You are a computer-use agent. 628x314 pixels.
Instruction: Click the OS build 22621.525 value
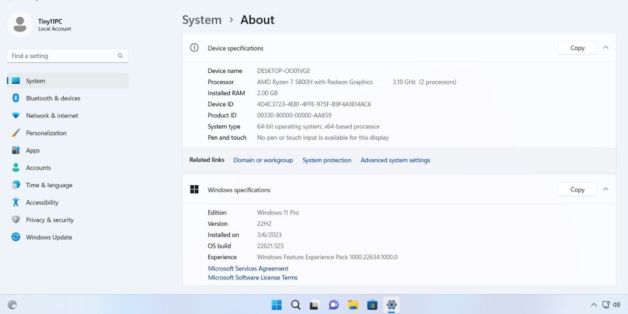pos(271,246)
